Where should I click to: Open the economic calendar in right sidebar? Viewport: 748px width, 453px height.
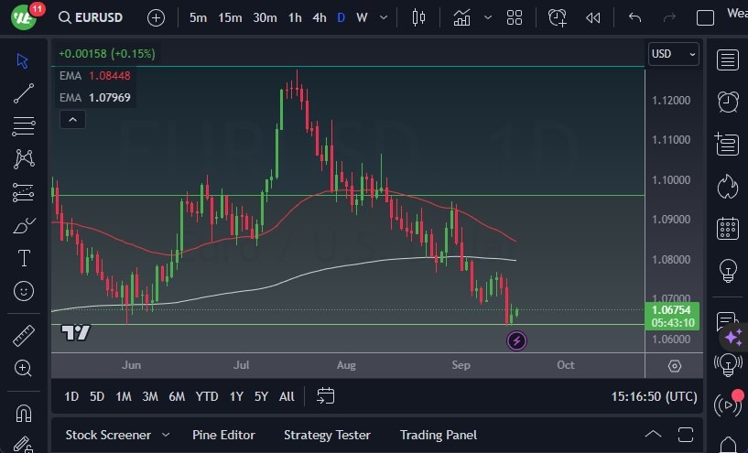728,229
